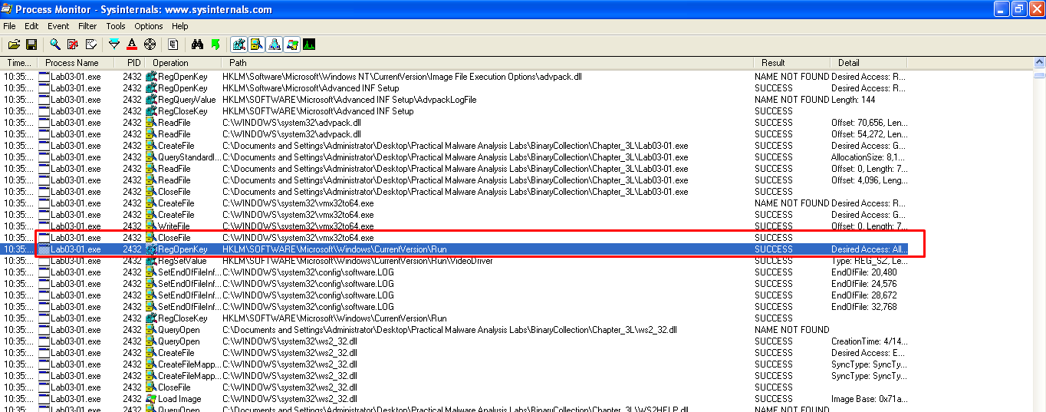Click the RegSetValue operation row icon
The width and height of the screenshot is (1046, 412).
[151, 261]
